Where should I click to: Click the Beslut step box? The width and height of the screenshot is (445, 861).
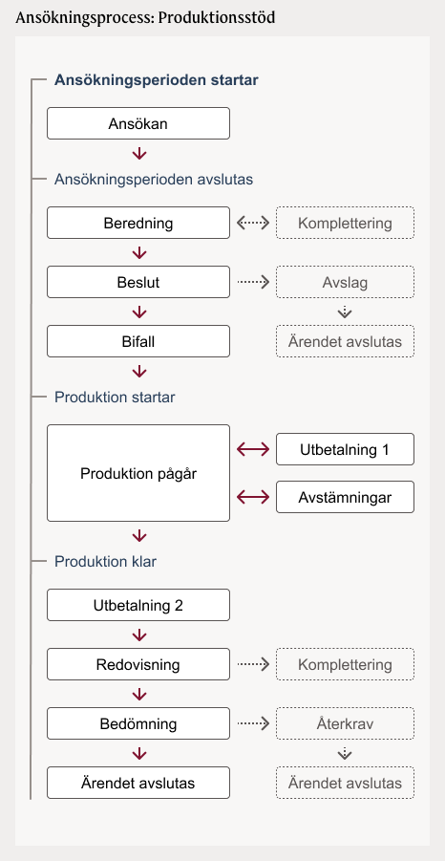tap(138, 282)
